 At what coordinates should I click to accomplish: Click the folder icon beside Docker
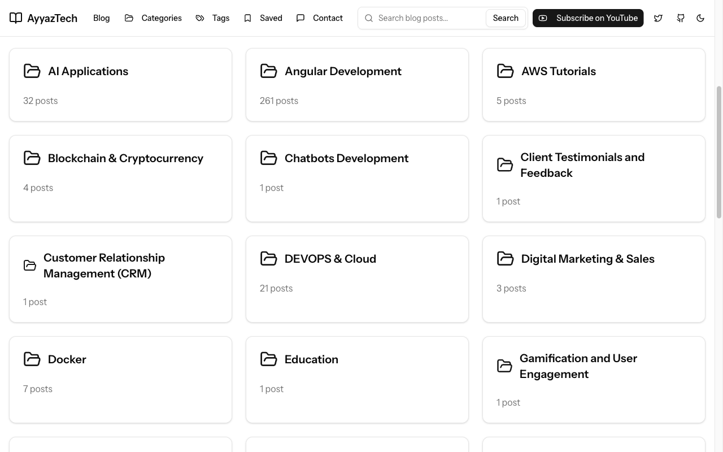point(32,359)
